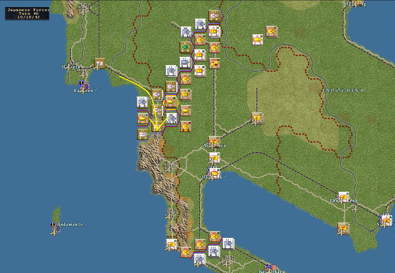Viewport: 395px width, 273px height.
Task: Select the Japanese air unit at Ayutthaya
Action: click(x=213, y=142)
